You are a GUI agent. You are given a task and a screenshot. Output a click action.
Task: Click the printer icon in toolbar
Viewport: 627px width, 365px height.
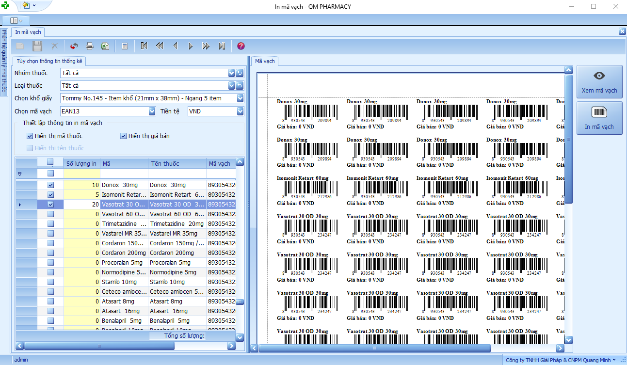tap(89, 46)
